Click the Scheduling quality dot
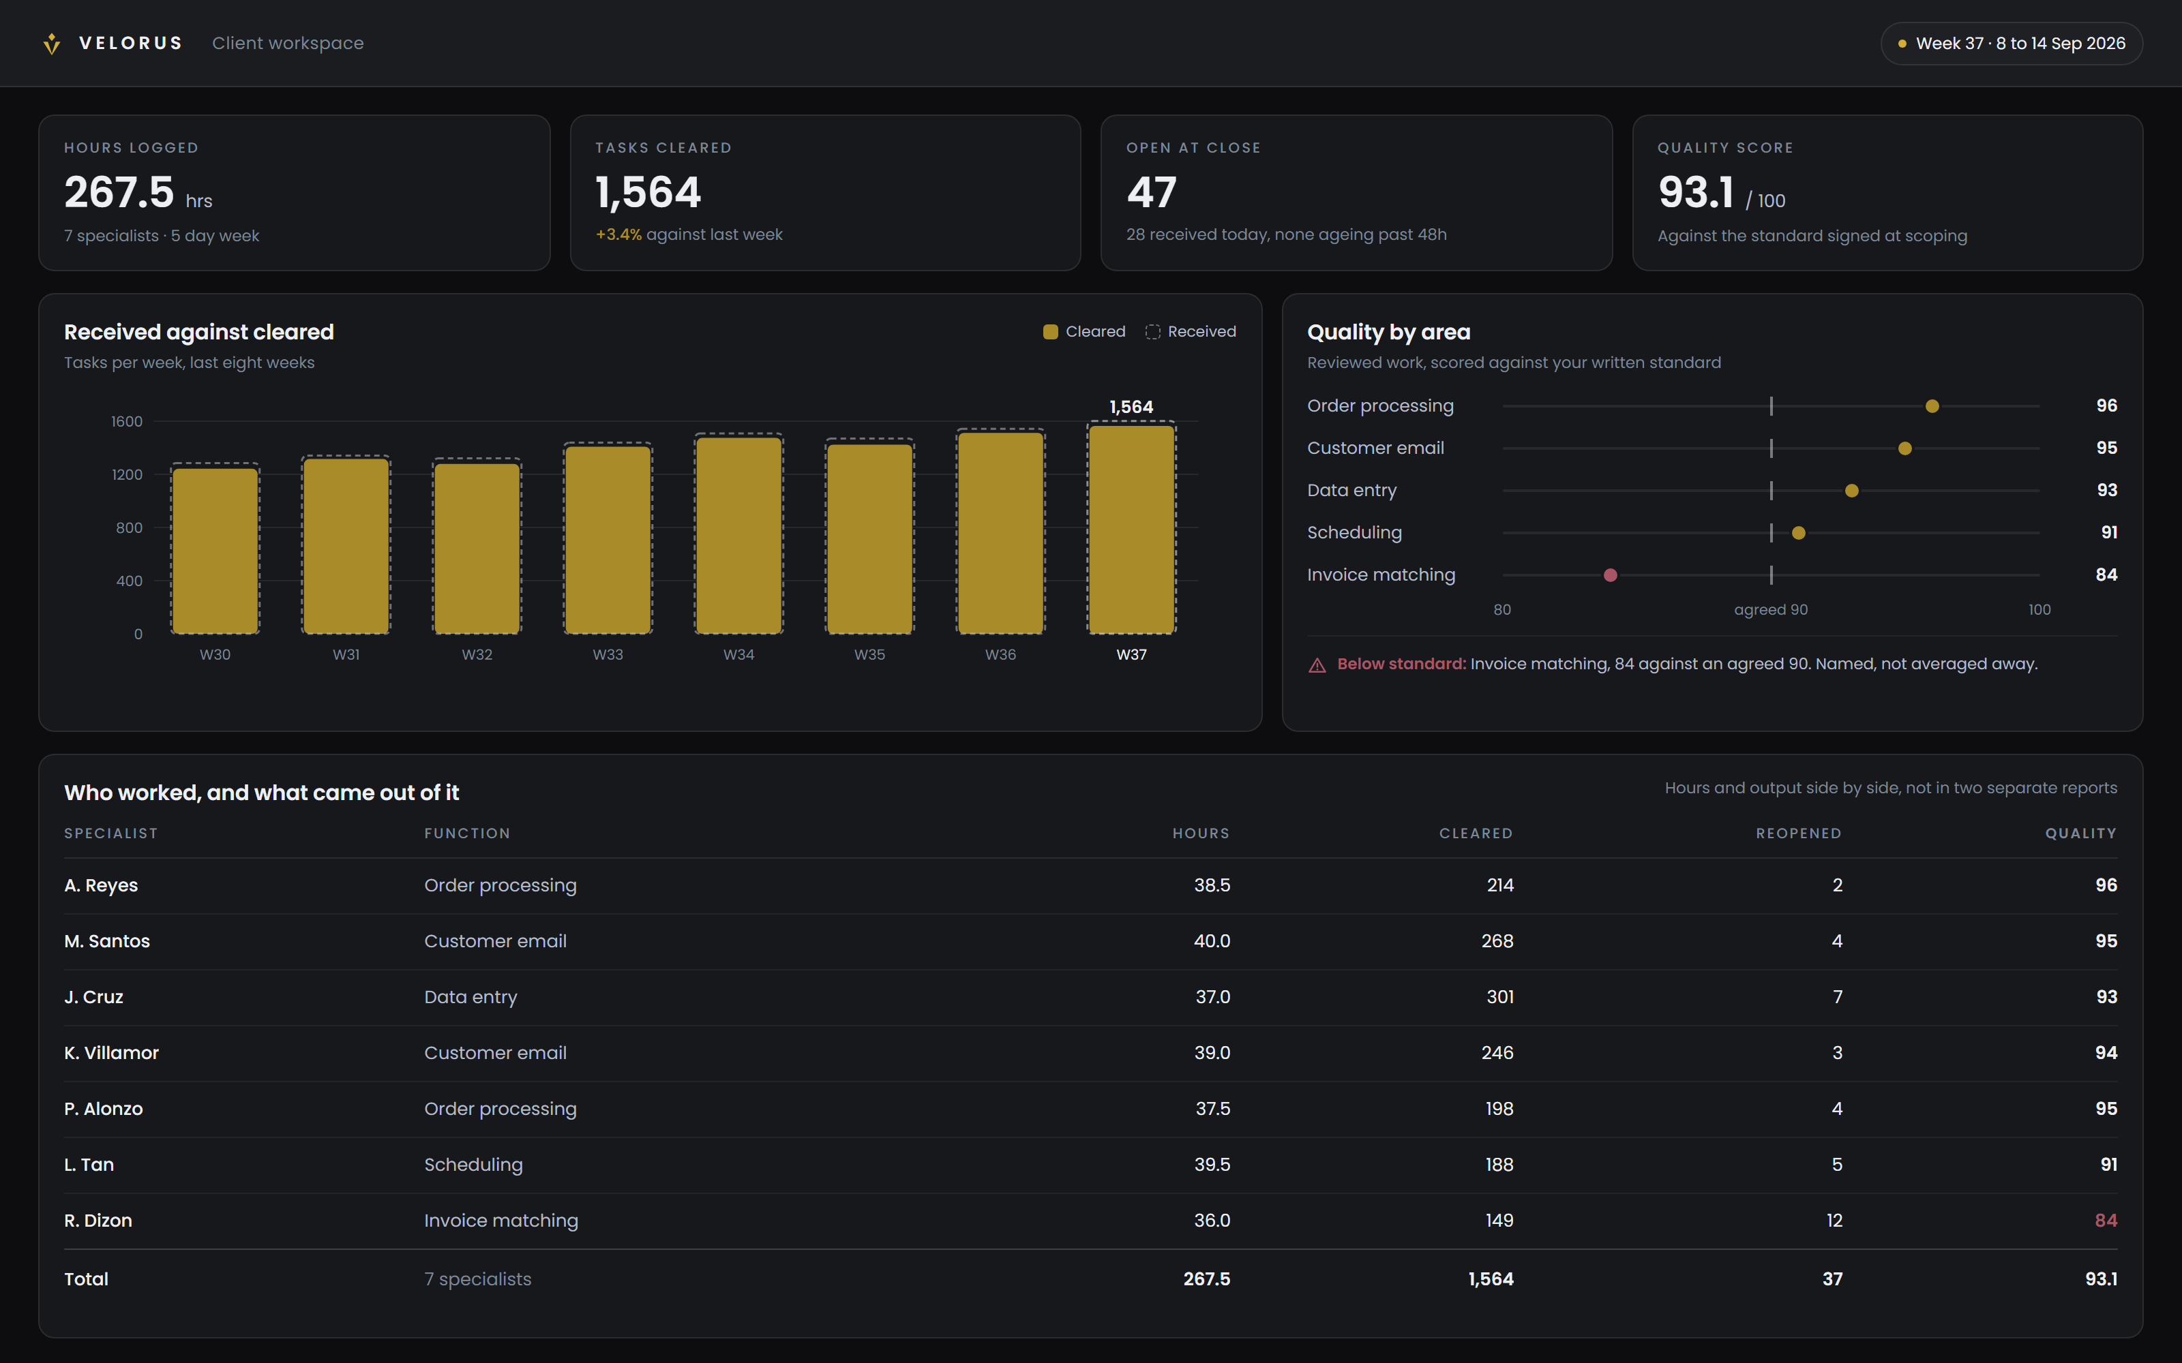 (1798, 533)
